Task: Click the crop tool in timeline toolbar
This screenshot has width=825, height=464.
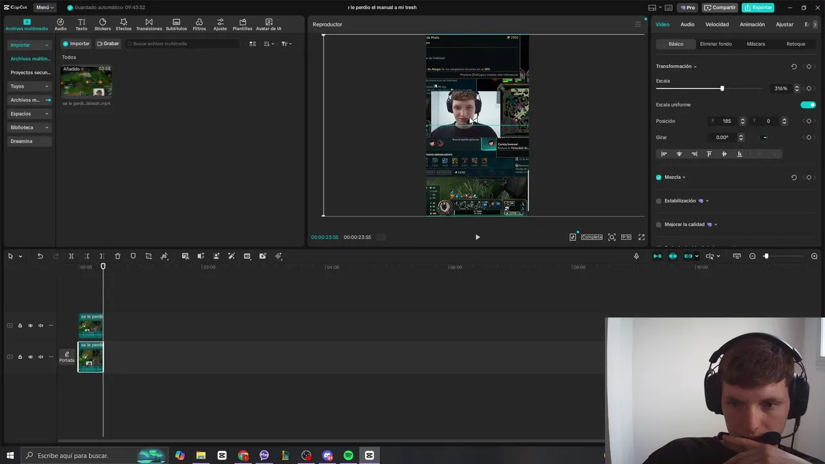Action: tap(148, 256)
